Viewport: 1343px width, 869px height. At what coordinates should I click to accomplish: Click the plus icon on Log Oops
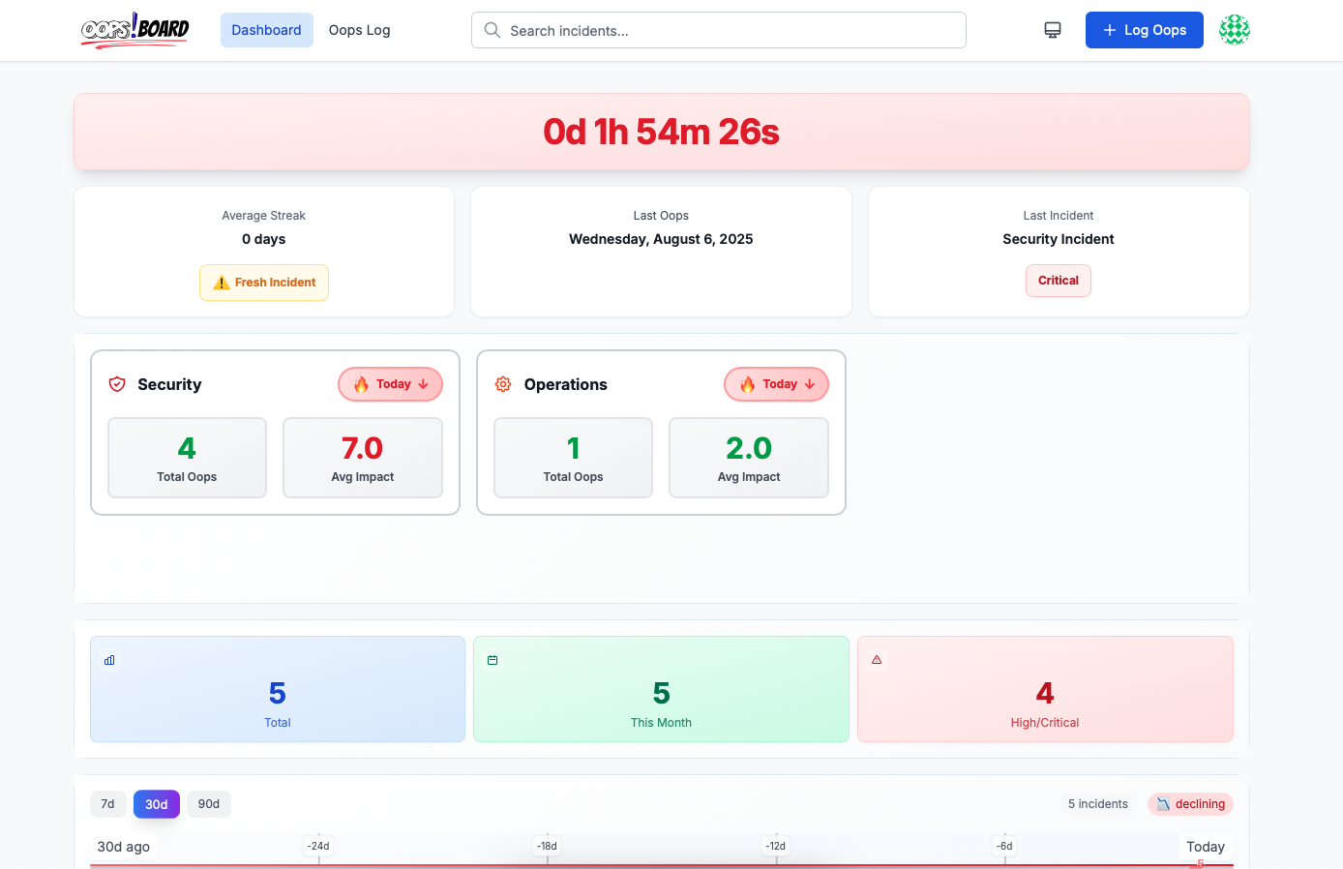(1110, 30)
